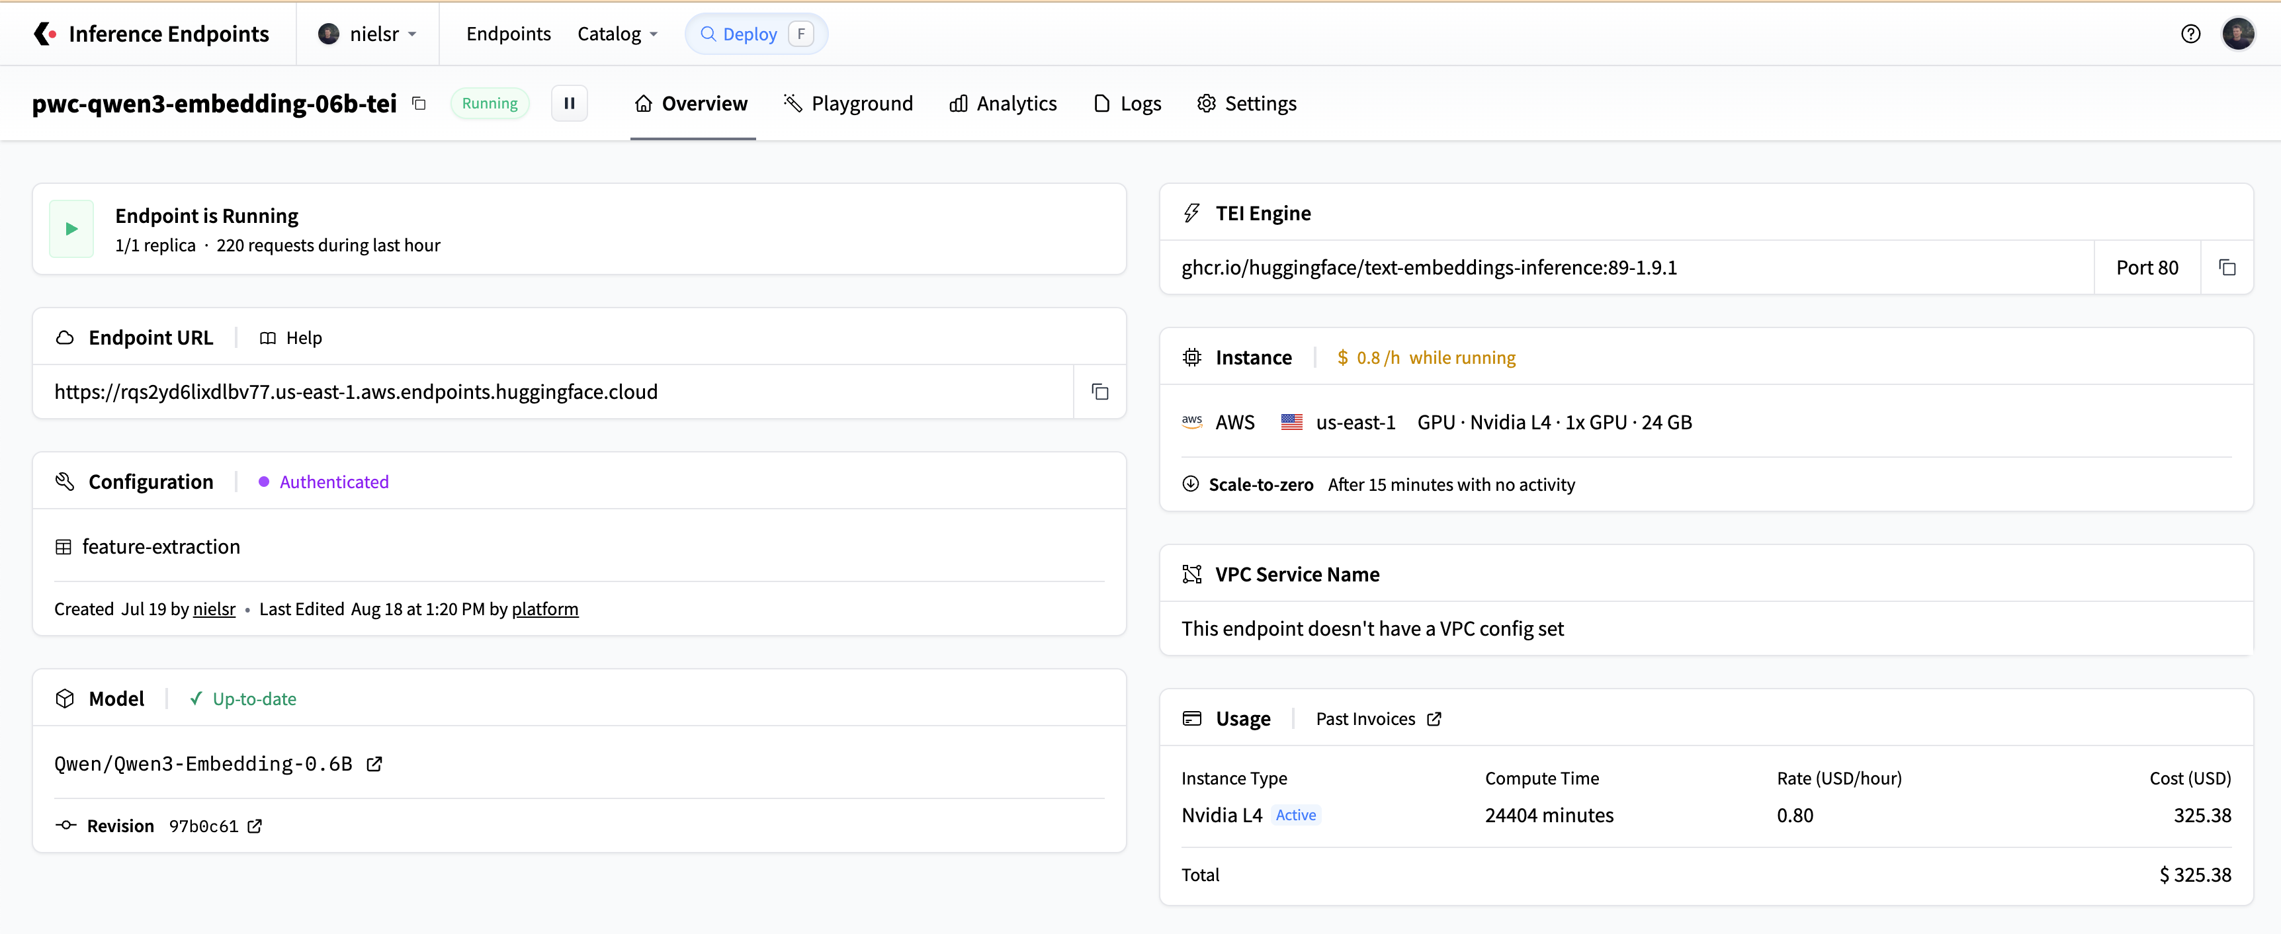This screenshot has width=2281, height=934.
Task: Click the Port 80 label
Action: [x=2147, y=267]
